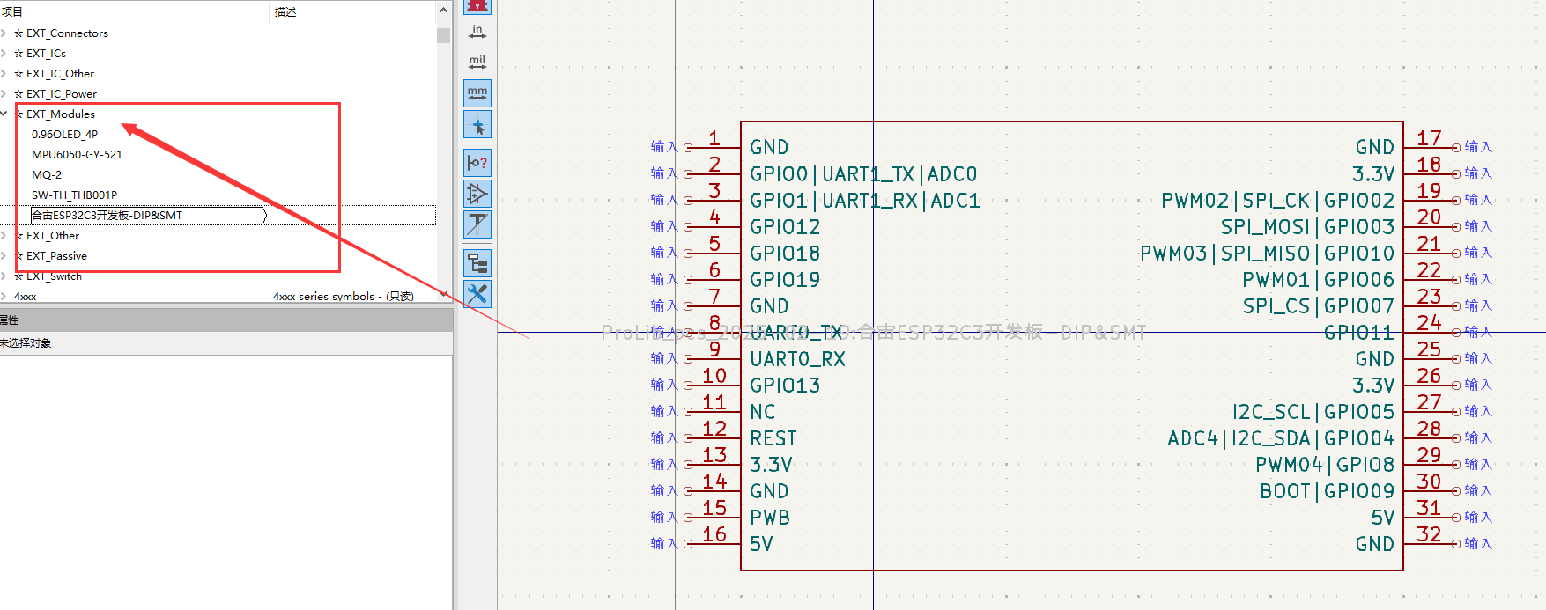Screen dimensions: 1546x610
Task: Expand the EXT_Passive library
Action: (x=4, y=256)
